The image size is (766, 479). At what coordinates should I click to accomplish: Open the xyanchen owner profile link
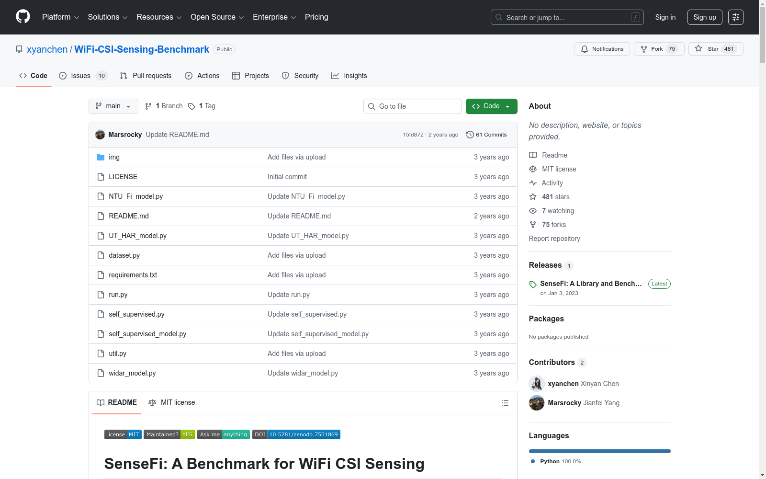coord(47,49)
